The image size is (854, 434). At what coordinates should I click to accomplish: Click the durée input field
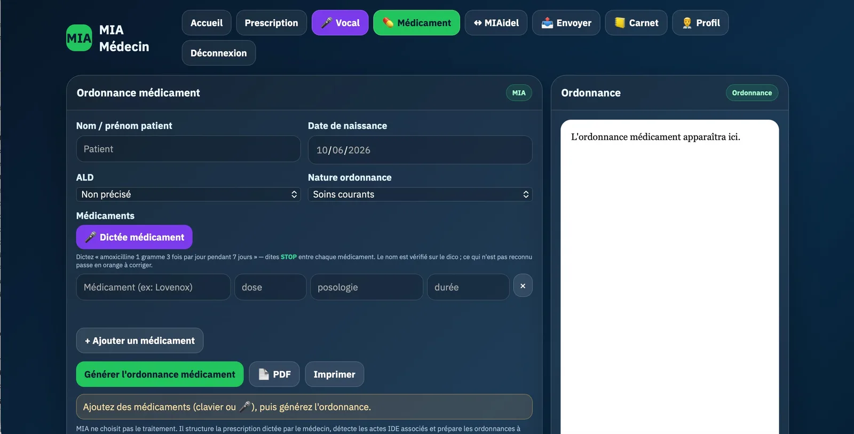(468, 287)
